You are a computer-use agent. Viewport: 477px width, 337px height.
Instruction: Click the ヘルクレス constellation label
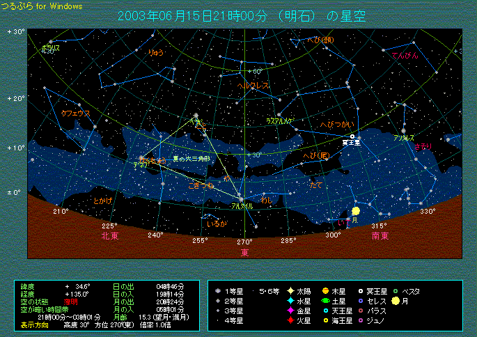pyautogui.click(x=253, y=86)
